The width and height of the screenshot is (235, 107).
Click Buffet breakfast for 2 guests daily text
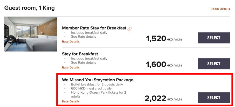pos(97,85)
